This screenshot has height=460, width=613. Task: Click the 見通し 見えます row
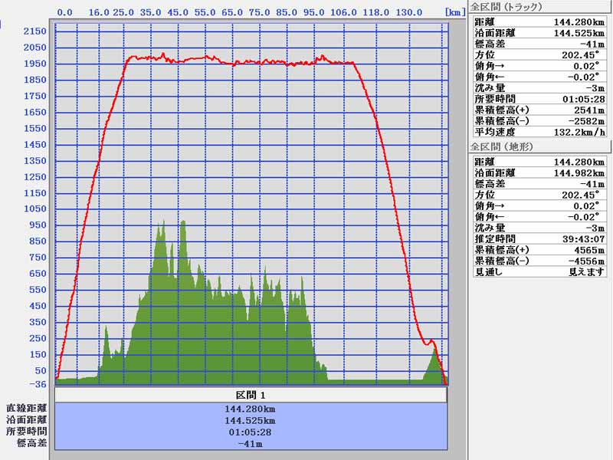point(539,271)
